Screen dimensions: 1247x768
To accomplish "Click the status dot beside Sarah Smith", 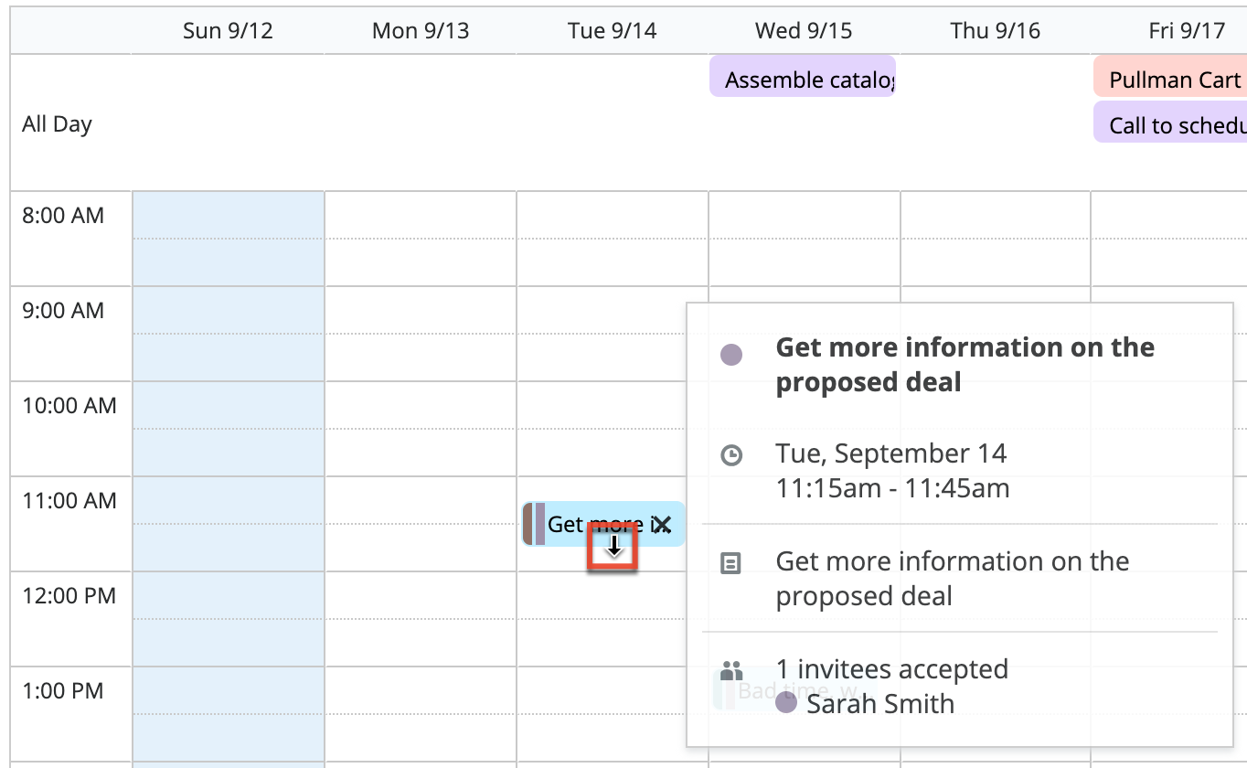I will (786, 704).
